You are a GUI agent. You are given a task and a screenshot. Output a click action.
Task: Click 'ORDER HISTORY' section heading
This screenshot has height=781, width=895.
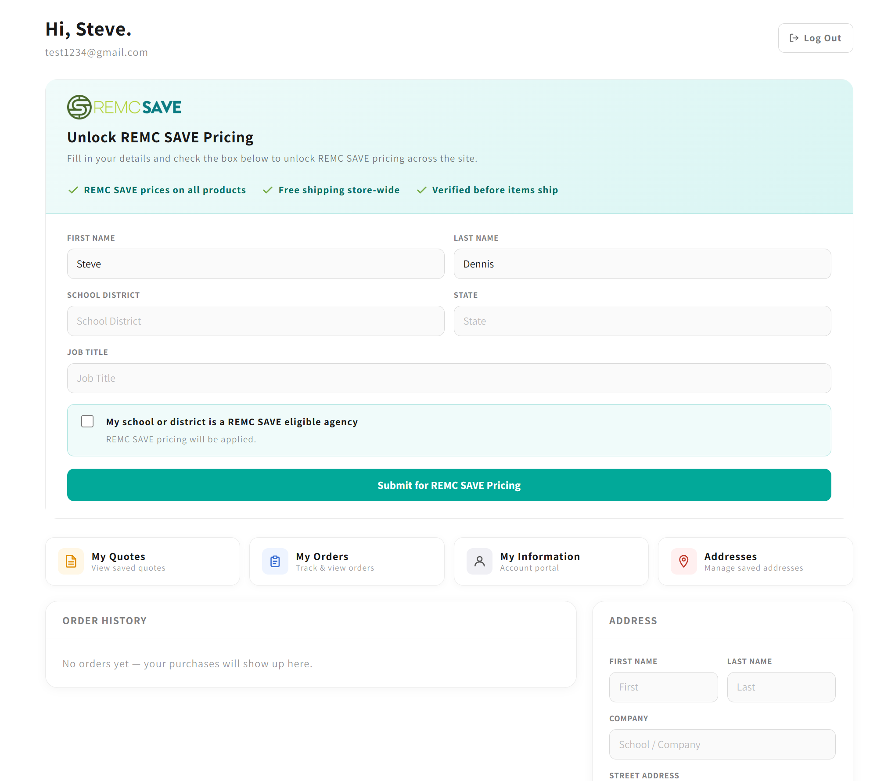(104, 621)
